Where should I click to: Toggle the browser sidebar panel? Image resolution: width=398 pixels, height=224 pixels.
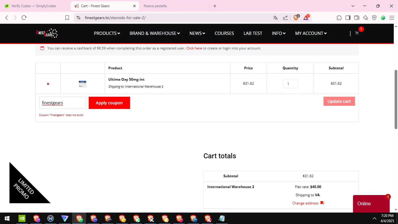(x=348, y=18)
